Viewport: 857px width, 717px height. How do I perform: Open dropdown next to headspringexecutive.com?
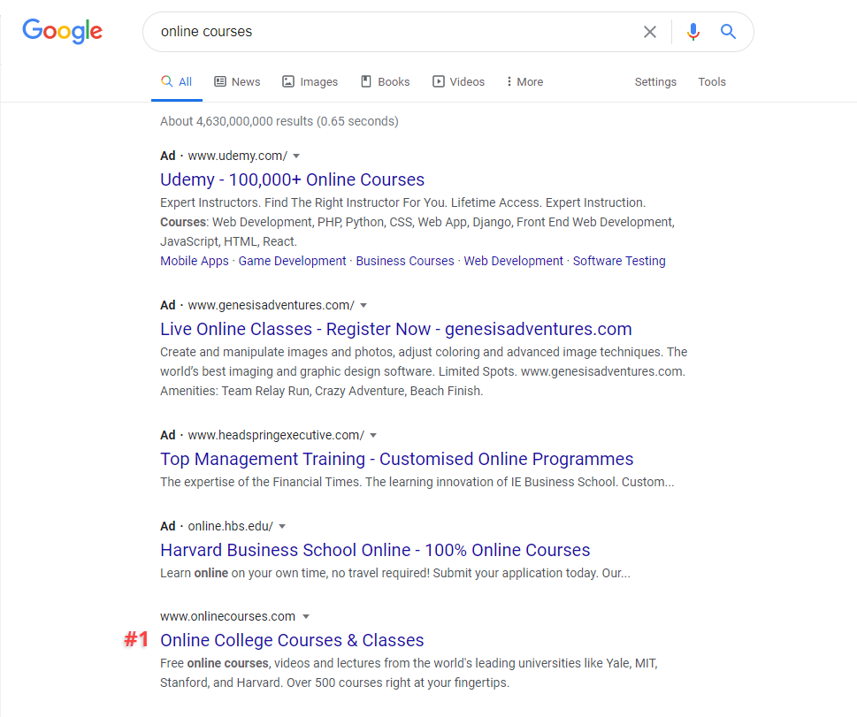[x=374, y=436]
